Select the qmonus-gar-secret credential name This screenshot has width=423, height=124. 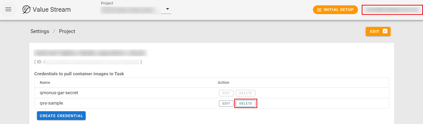click(x=59, y=93)
